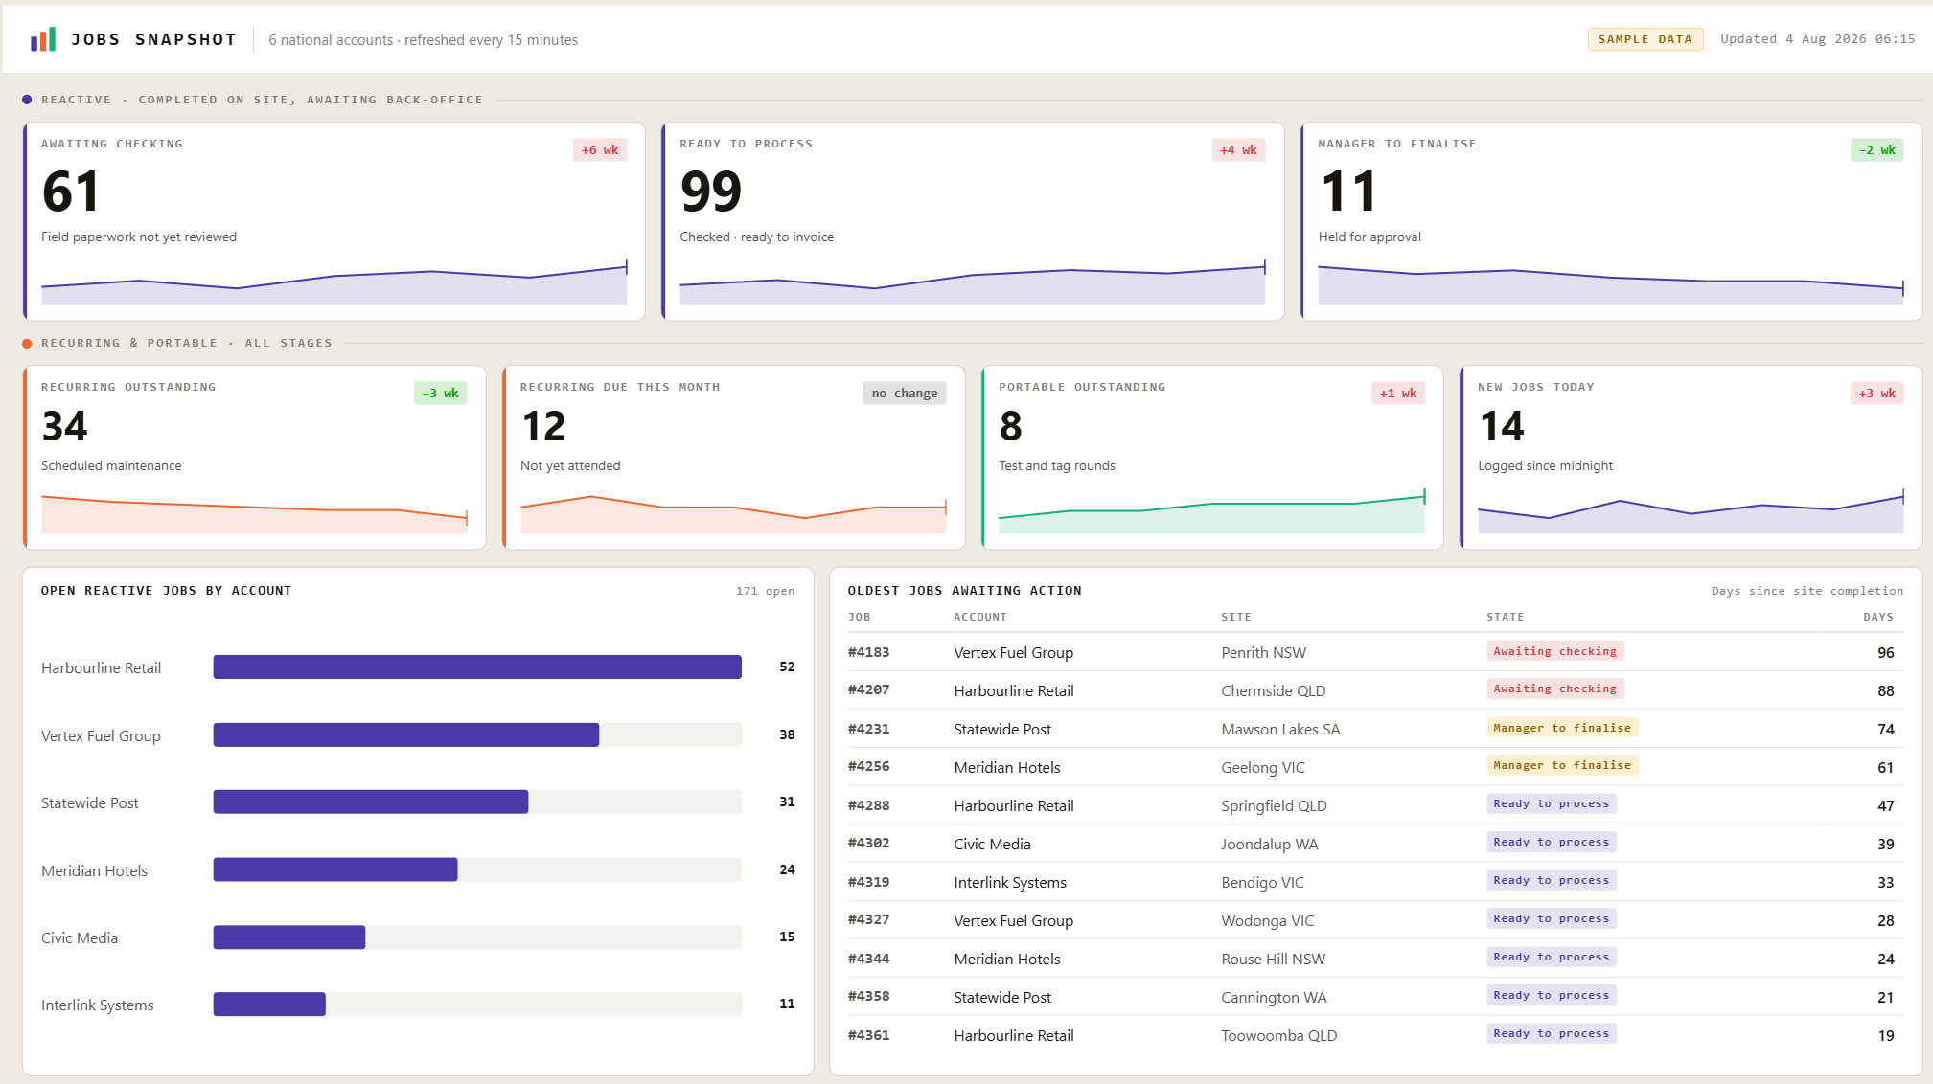The width and height of the screenshot is (1933, 1084).
Task: Click Manager to finalise tag for Mawson Lakes
Action: tap(1562, 728)
